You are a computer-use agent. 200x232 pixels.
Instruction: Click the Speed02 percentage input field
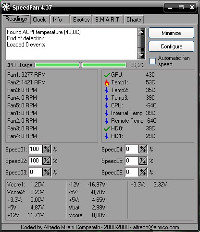coord(36,161)
